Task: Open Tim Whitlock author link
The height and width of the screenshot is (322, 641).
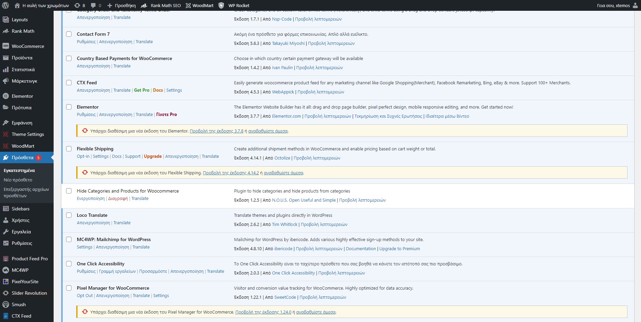Action: click(285, 225)
